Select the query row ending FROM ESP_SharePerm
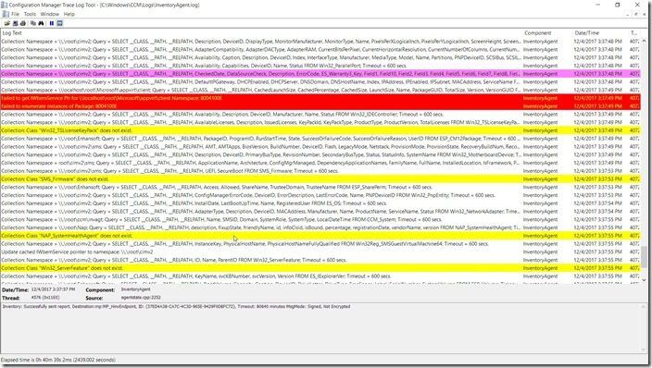This screenshot has width=652, height=368. tap(320, 187)
